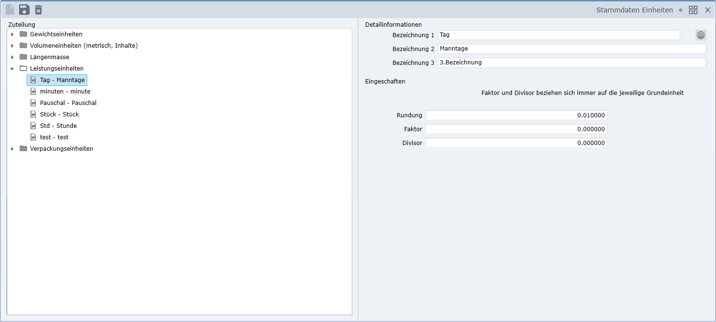716x322 pixels.
Task: Expand the Längenmasse folder arrow
Action: (12, 57)
